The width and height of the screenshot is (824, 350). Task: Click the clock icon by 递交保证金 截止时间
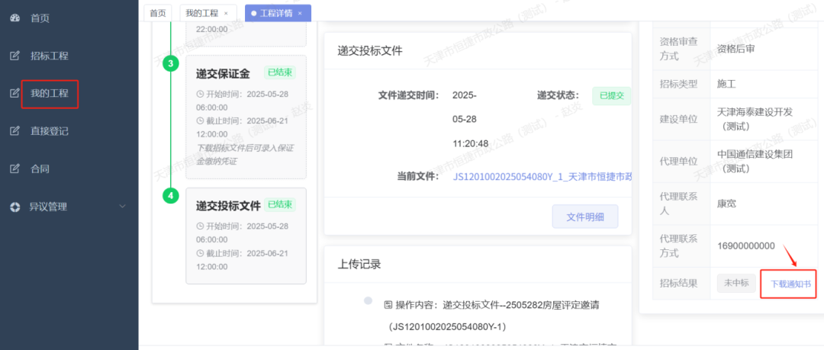[200, 121]
